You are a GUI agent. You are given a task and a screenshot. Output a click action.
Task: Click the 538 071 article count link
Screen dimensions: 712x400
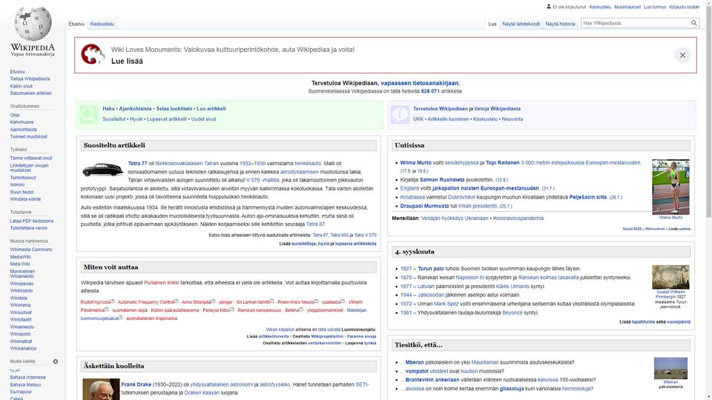[430, 91]
